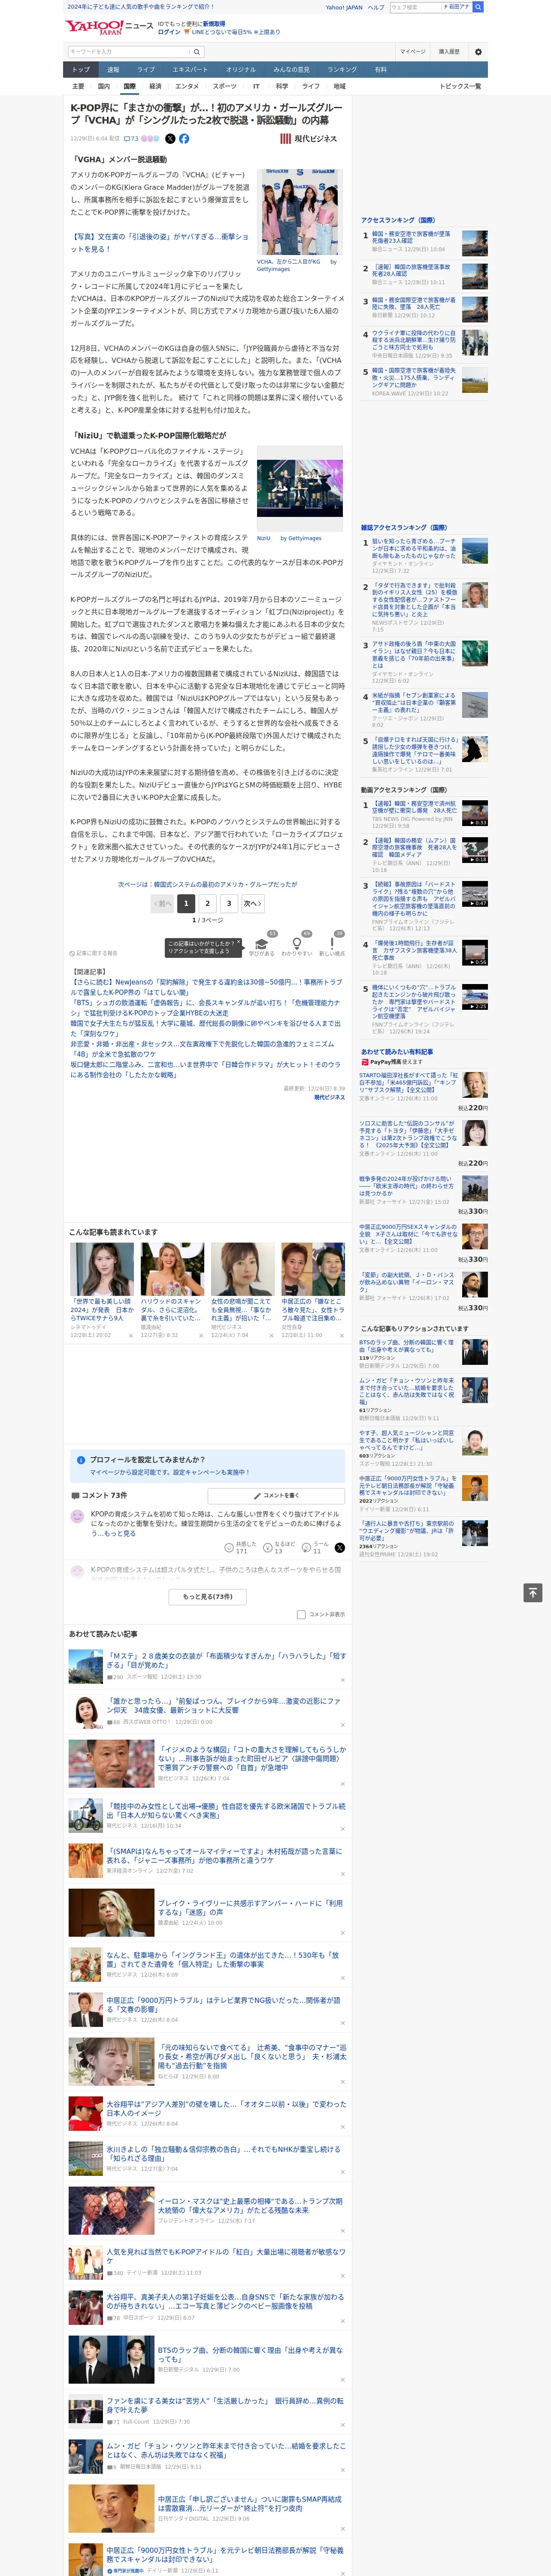The image size is (551, 2576).
Task: Select the ランキング tab
Action: [x=342, y=69]
